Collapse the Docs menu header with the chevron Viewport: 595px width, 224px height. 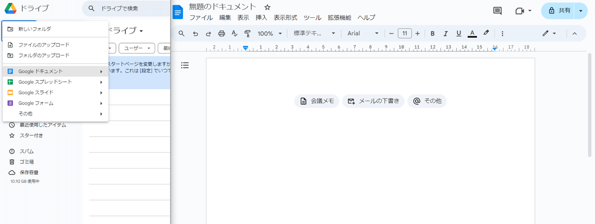575,33
